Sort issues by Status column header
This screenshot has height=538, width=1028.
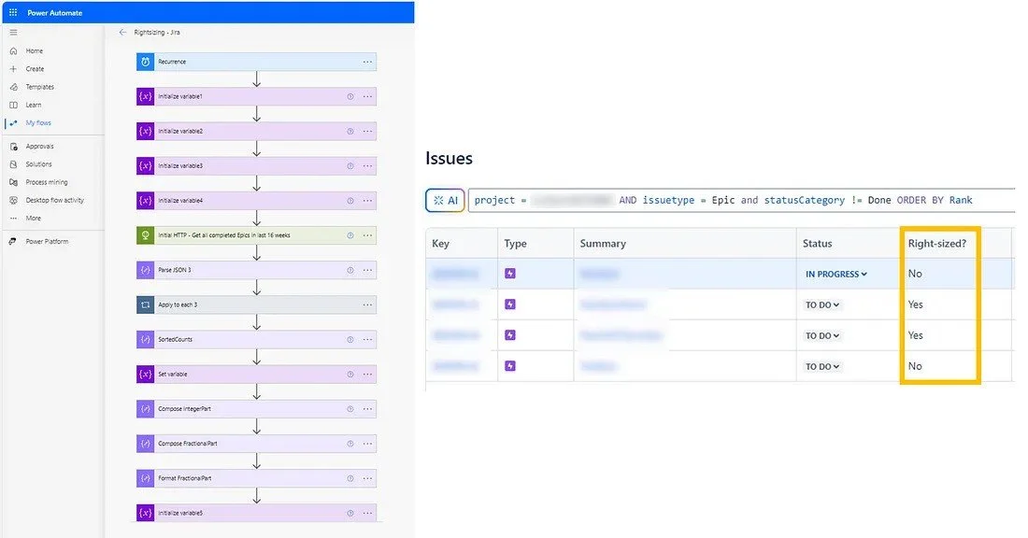tap(817, 243)
